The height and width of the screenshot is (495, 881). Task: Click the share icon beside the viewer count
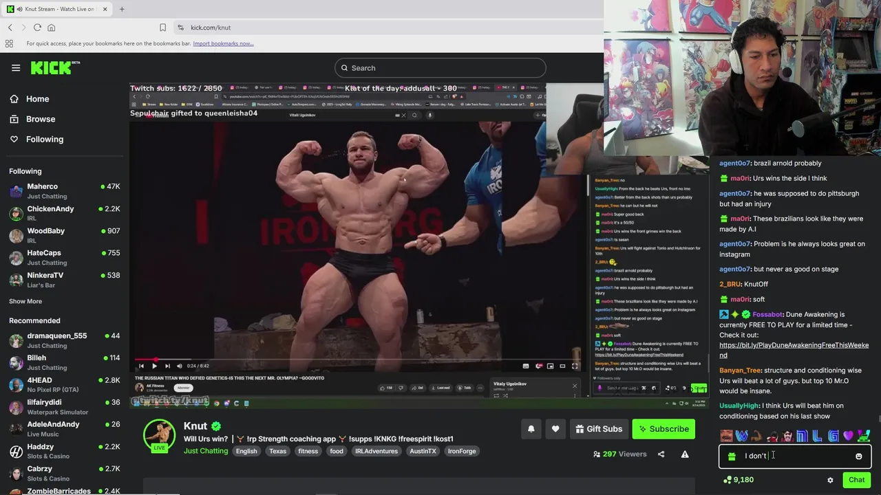[661, 454]
